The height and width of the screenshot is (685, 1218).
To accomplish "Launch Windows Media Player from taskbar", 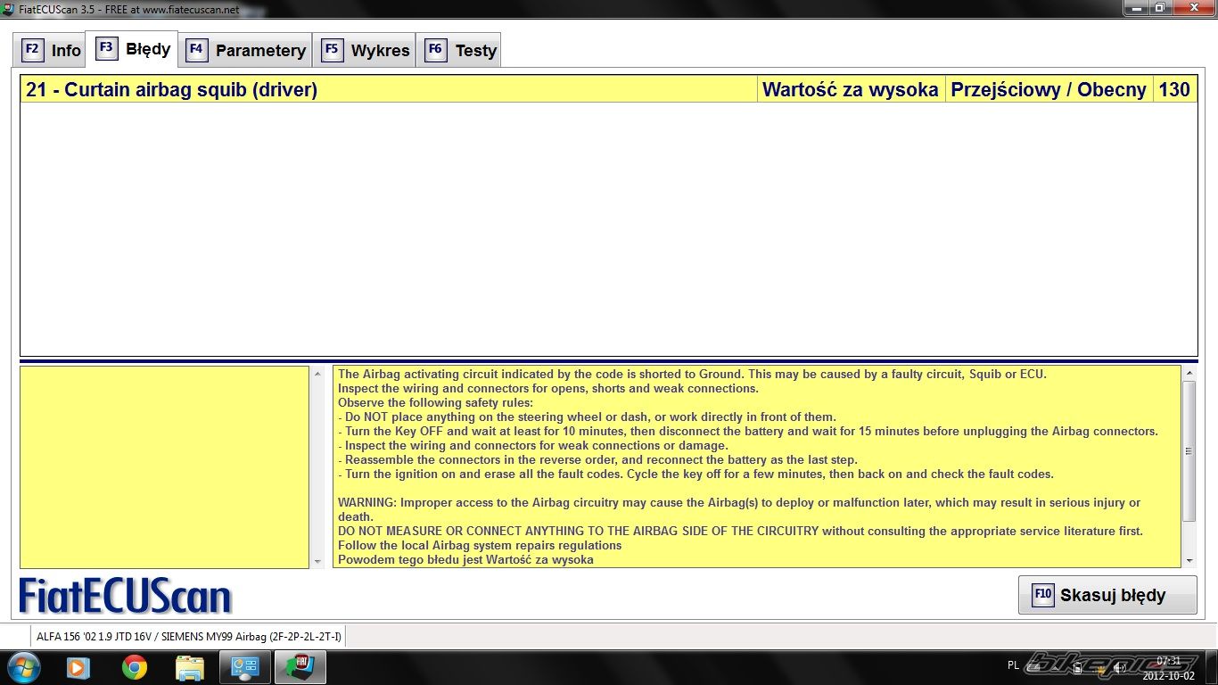I will point(78,667).
